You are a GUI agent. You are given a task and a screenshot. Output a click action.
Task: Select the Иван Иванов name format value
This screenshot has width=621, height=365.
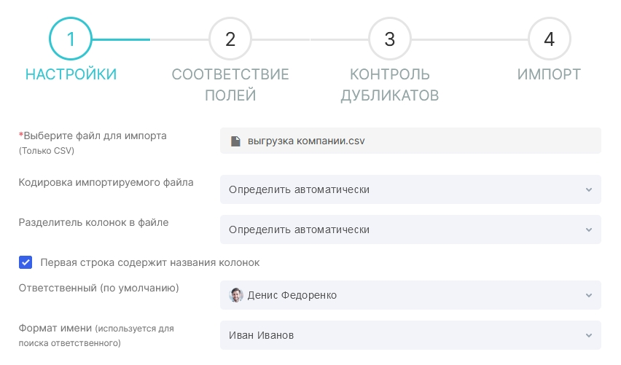[x=262, y=335]
